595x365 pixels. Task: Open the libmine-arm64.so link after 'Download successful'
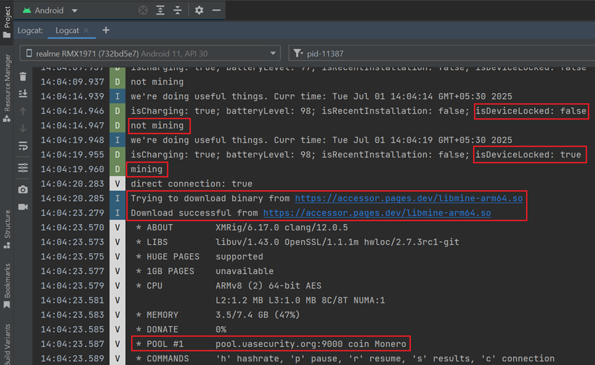[377, 213]
